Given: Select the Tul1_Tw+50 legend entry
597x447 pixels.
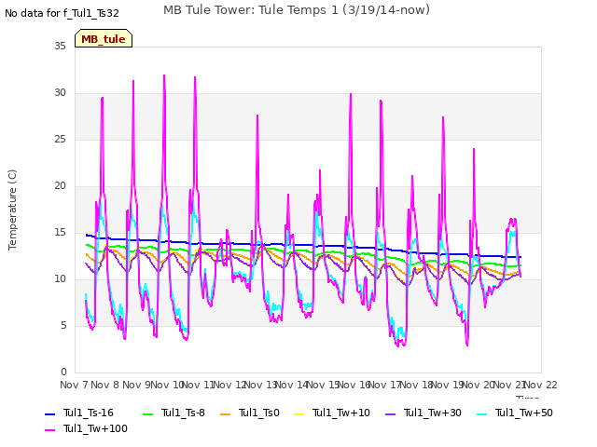Looking at the screenshot, I should pos(515,413).
